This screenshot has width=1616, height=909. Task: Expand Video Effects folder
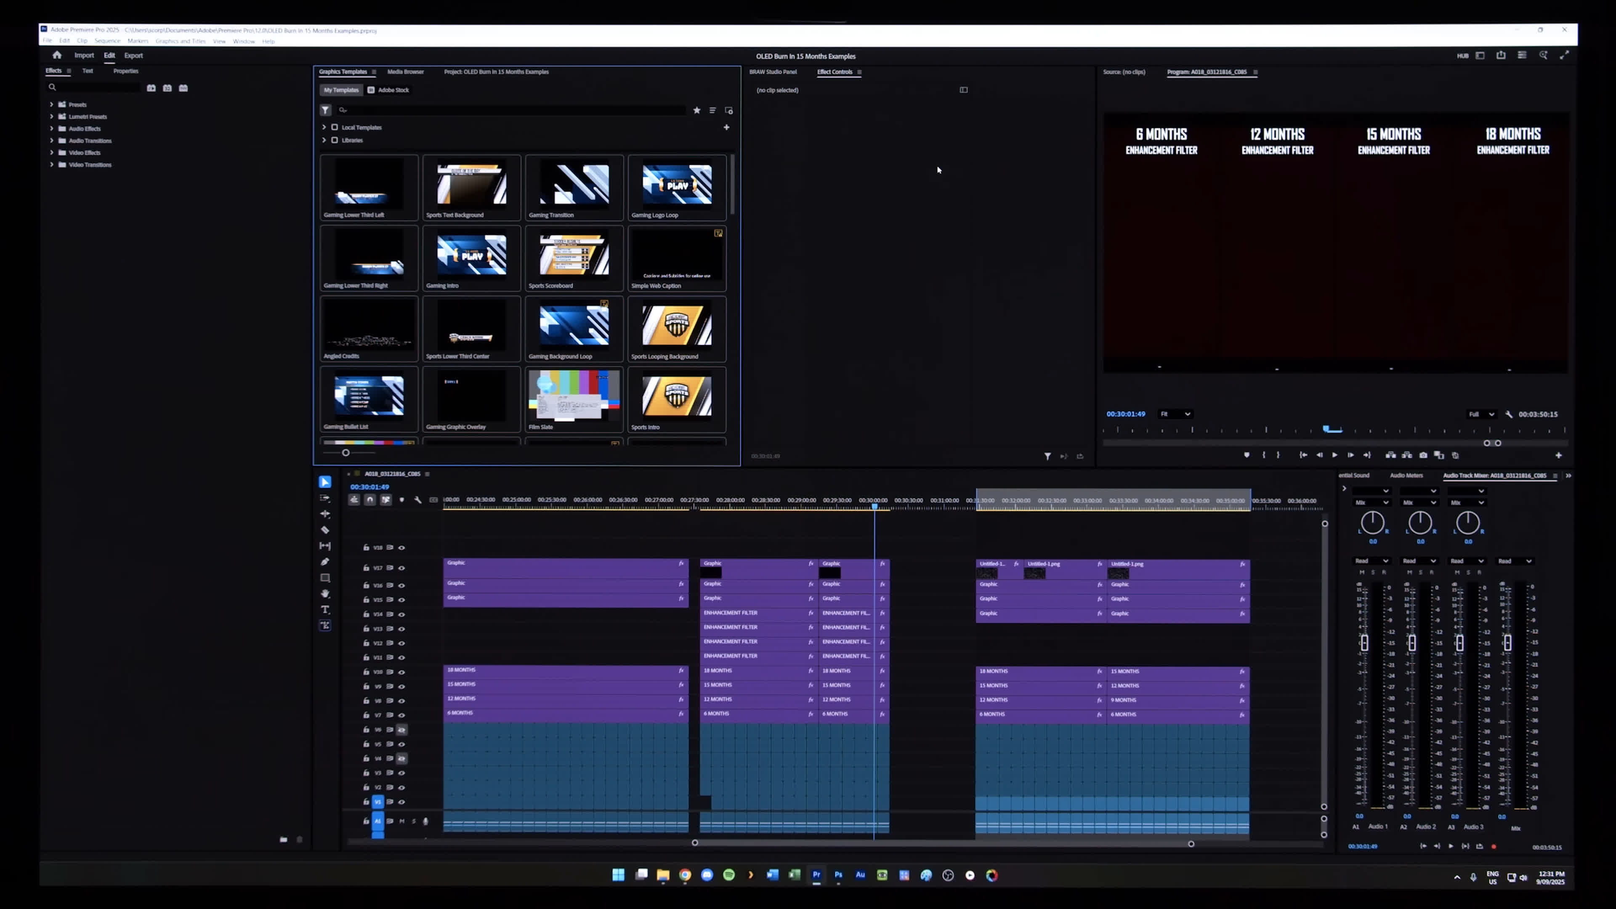pos(51,152)
